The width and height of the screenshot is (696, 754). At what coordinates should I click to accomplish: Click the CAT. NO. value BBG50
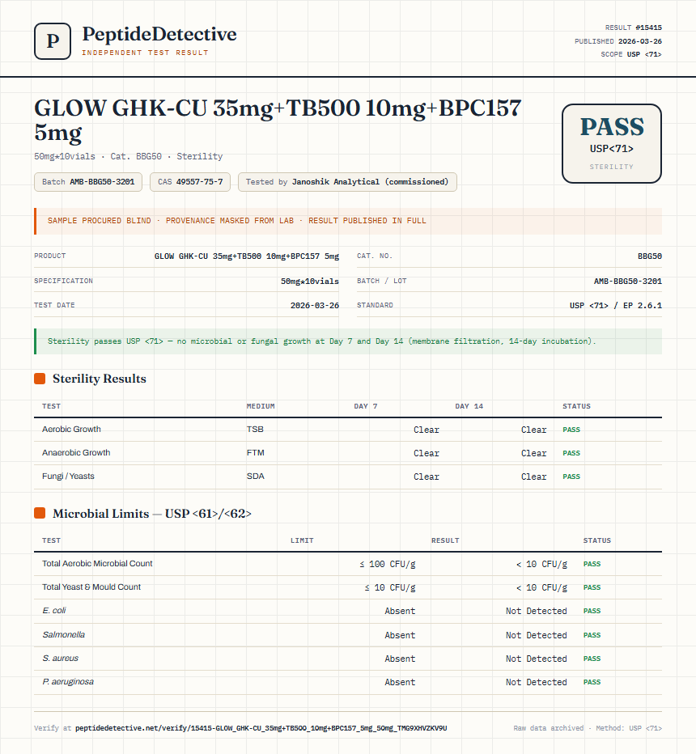(x=649, y=256)
